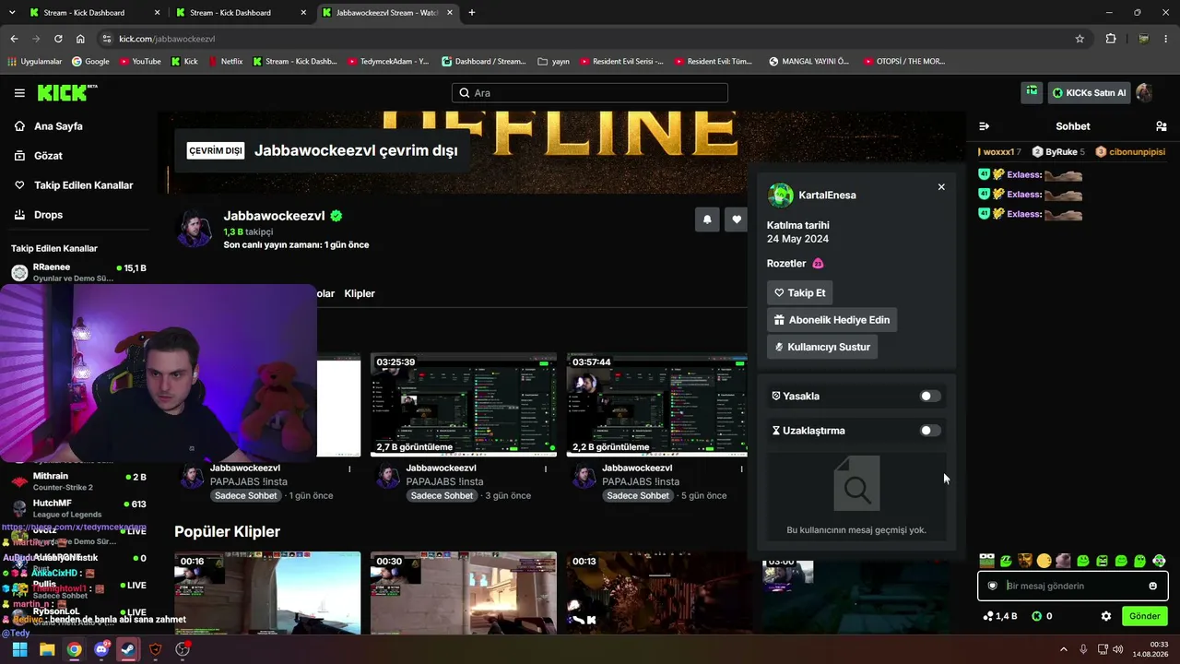This screenshot has height=664, width=1180.
Task: Click Kullanıcıyı Sustur button
Action: tap(821, 348)
